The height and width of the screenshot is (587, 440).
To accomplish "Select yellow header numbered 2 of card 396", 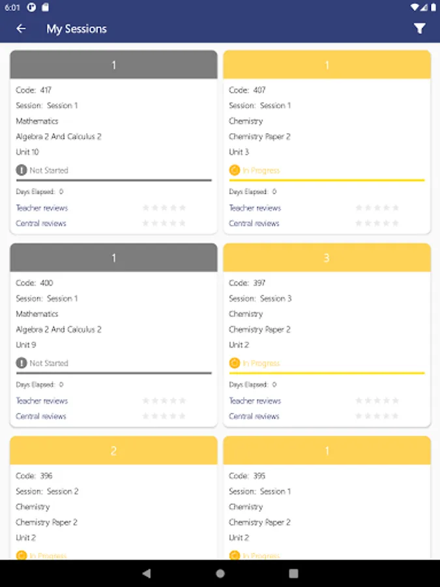I will [x=113, y=451].
